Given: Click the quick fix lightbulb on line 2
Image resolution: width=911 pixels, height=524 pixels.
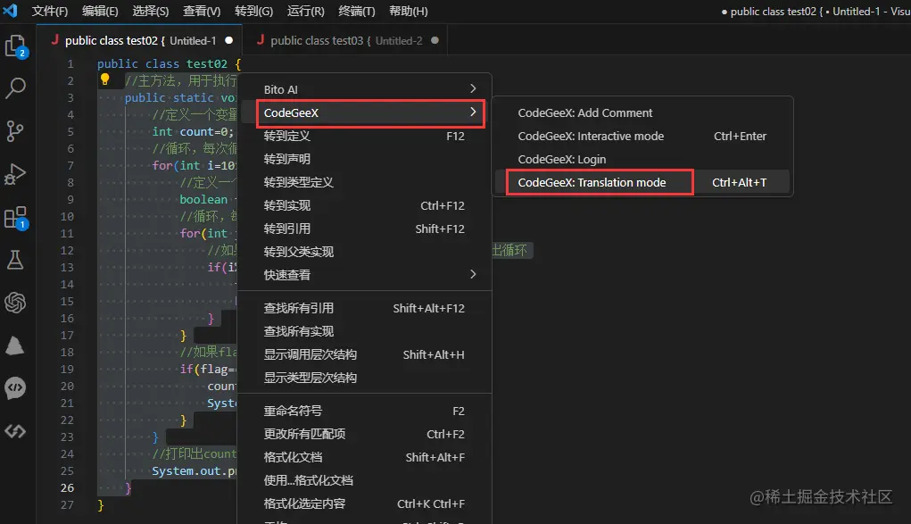Looking at the screenshot, I should pyautogui.click(x=106, y=80).
